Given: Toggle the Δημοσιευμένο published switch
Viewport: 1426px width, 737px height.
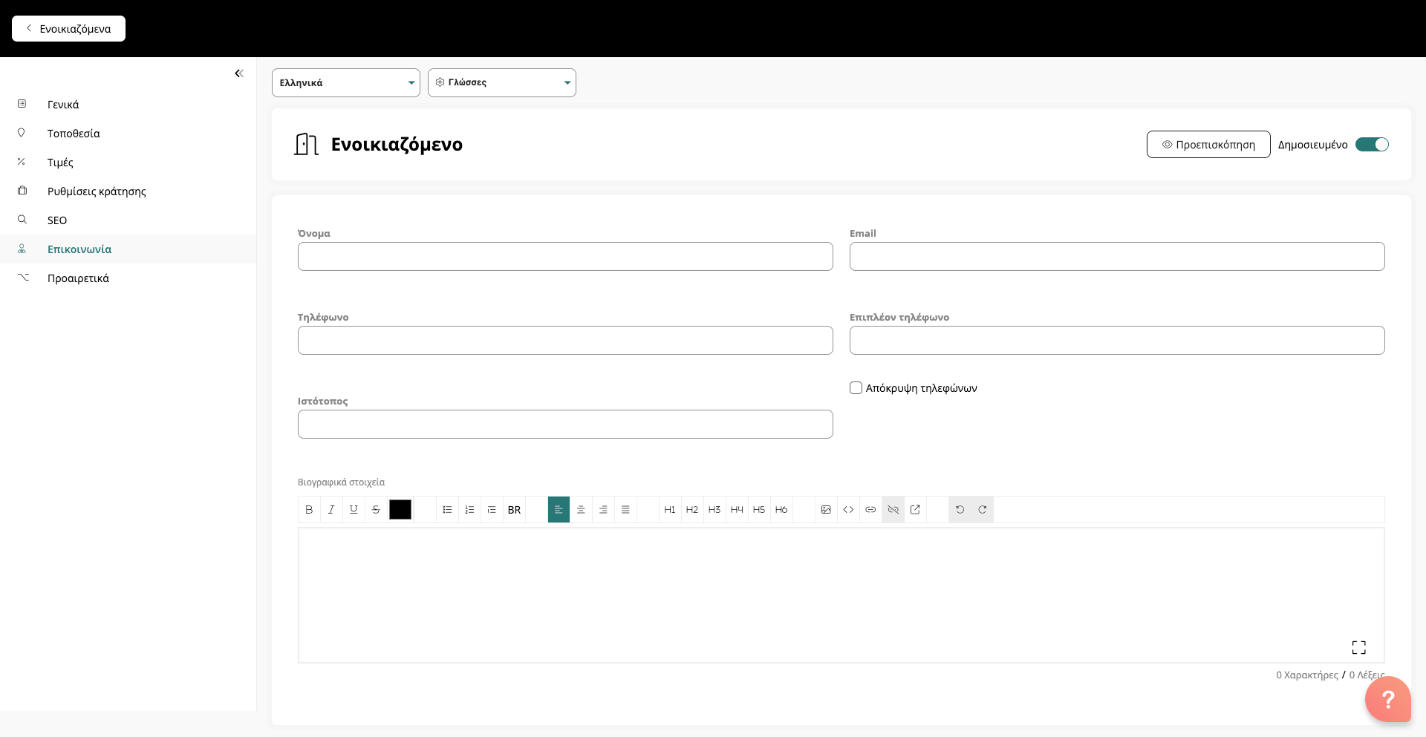Looking at the screenshot, I should pos(1371,145).
